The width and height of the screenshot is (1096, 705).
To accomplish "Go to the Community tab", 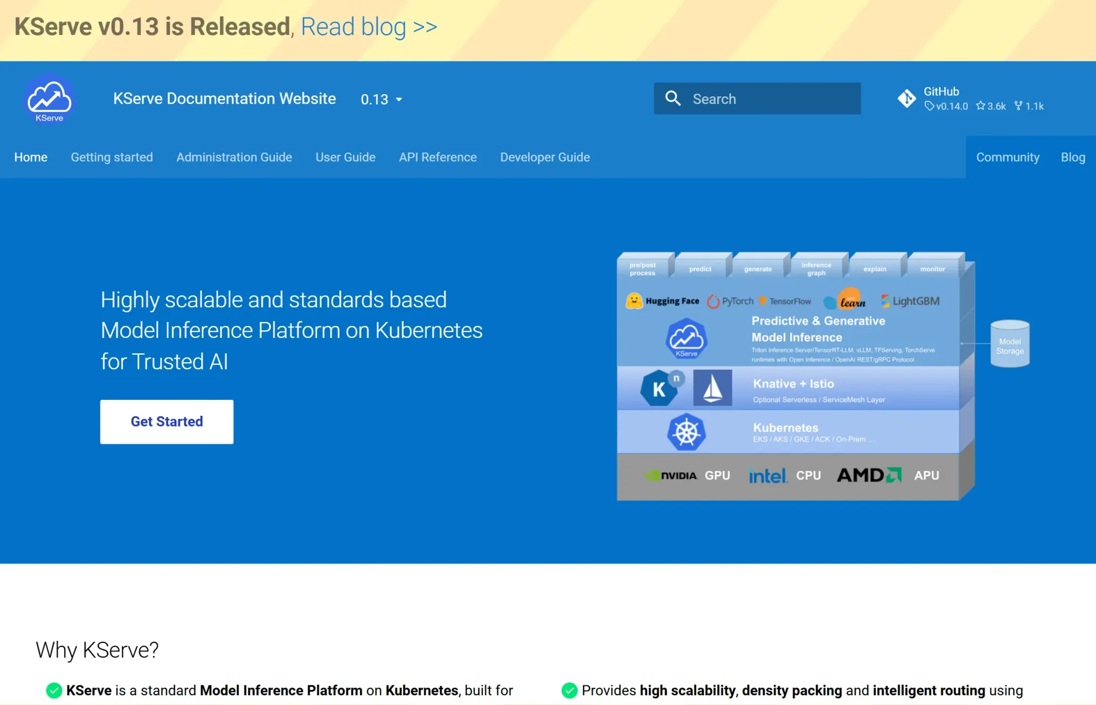I will tap(1008, 157).
